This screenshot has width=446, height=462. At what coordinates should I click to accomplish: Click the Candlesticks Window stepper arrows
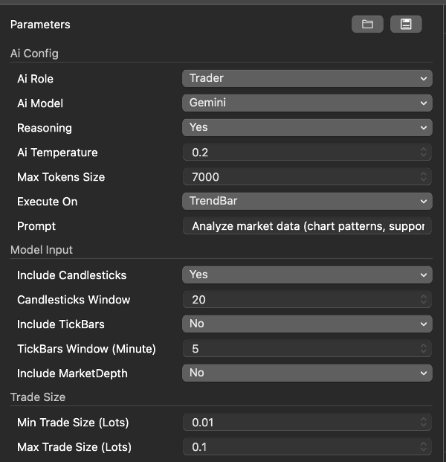tap(424, 300)
